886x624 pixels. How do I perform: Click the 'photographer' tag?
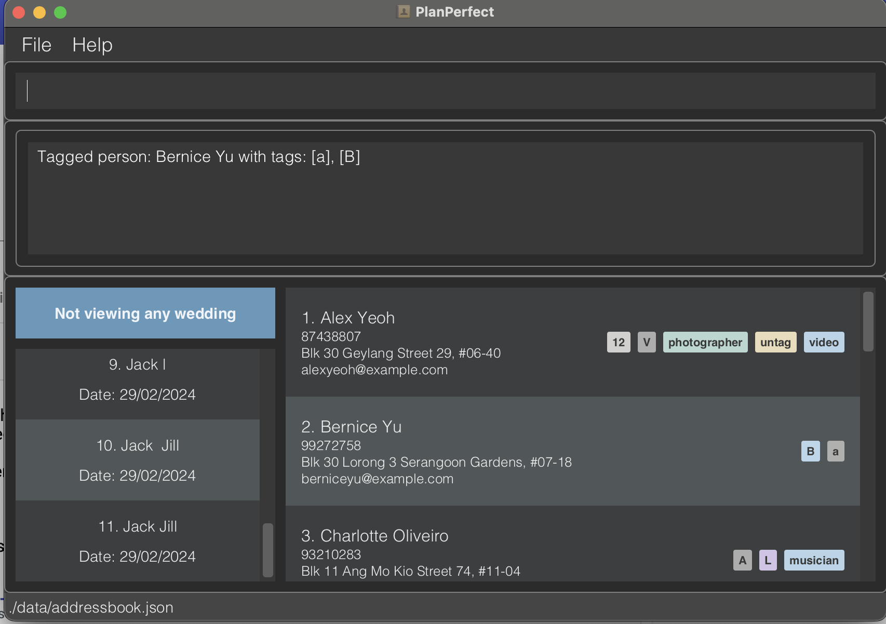pyautogui.click(x=705, y=342)
